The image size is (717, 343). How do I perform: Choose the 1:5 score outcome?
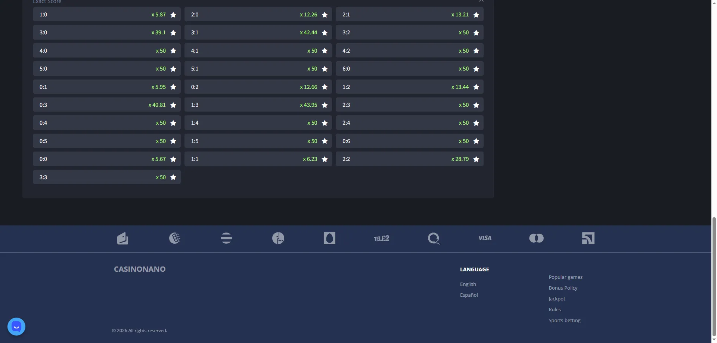point(258,141)
